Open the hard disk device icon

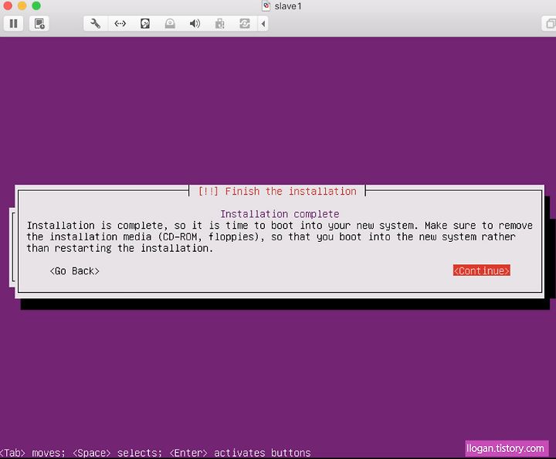click(x=145, y=24)
